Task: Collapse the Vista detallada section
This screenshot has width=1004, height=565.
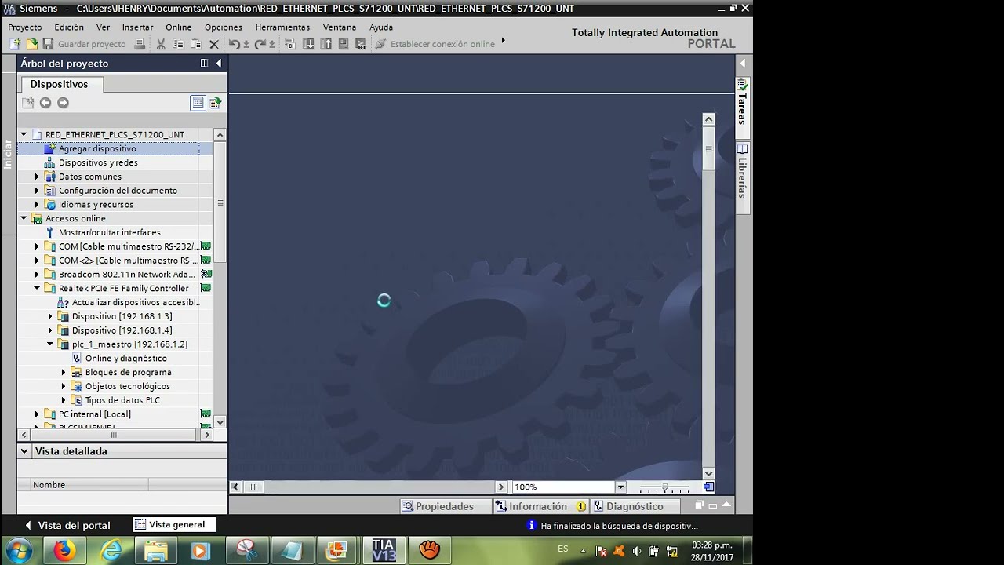Action: pos(24,451)
